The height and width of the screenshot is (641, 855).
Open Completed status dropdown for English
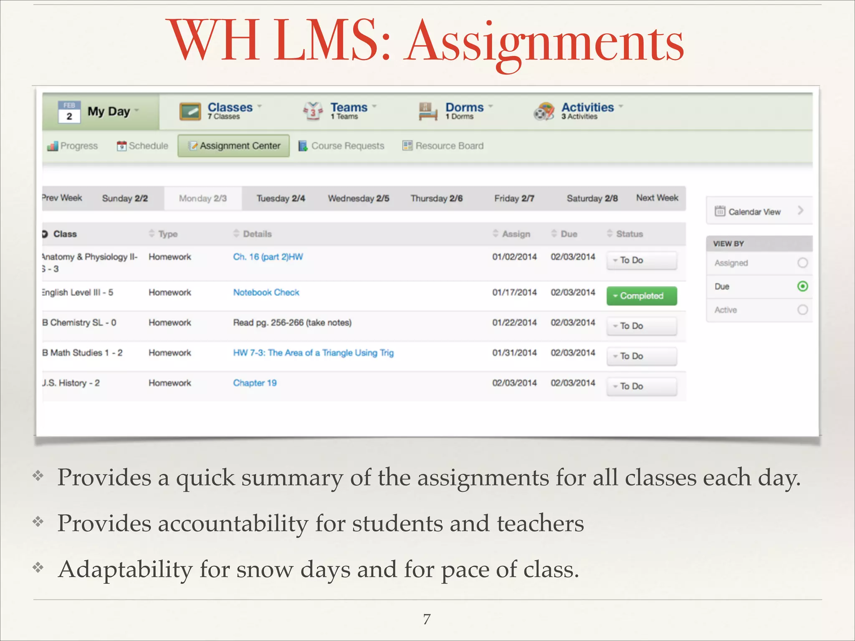(x=642, y=296)
